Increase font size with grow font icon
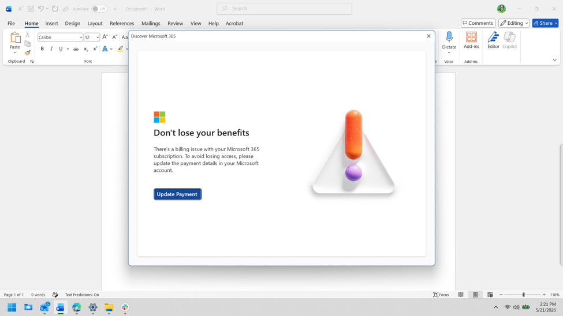The width and height of the screenshot is (563, 316). (x=105, y=37)
